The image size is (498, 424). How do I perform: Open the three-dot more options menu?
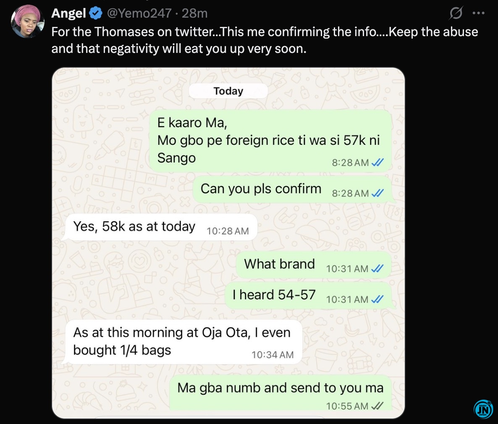pos(478,13)
